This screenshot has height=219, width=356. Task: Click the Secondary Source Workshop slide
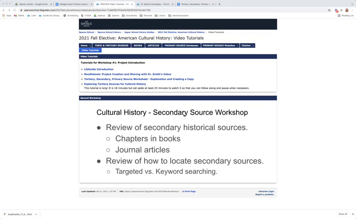pos(178,141)
